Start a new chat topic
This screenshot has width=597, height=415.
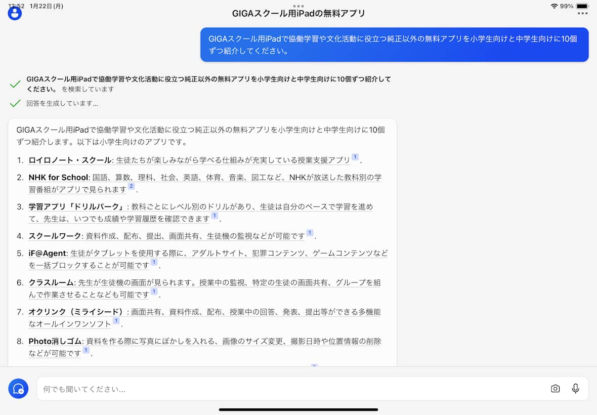tap(18, 389)
